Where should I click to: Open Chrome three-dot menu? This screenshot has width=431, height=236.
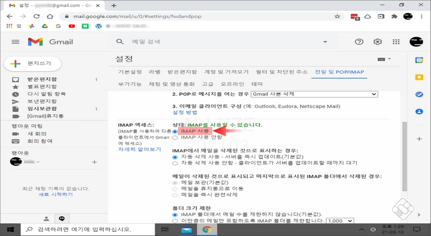point(421,16)
